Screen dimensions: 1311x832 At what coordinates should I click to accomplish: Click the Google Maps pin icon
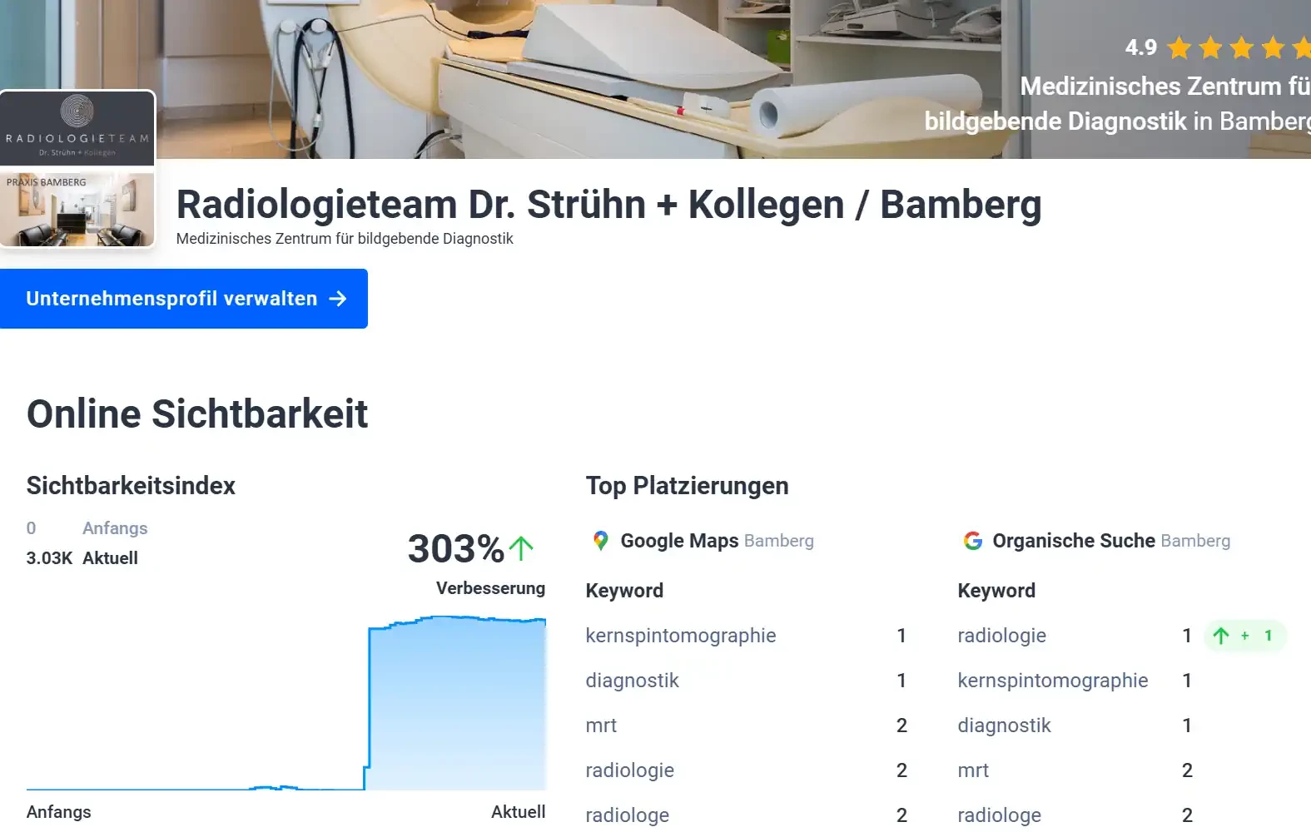(600, 541)
